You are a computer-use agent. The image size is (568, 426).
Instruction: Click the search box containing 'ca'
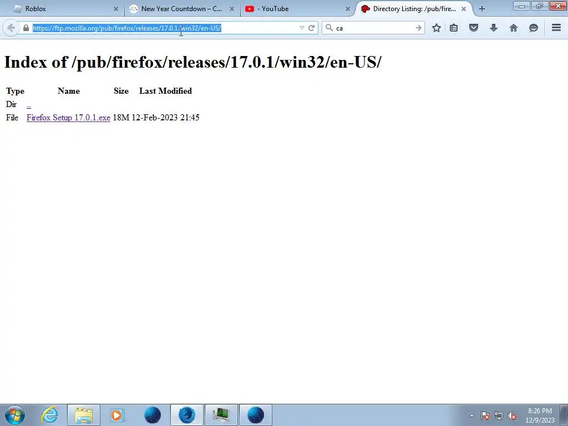[x=373, y=28]
